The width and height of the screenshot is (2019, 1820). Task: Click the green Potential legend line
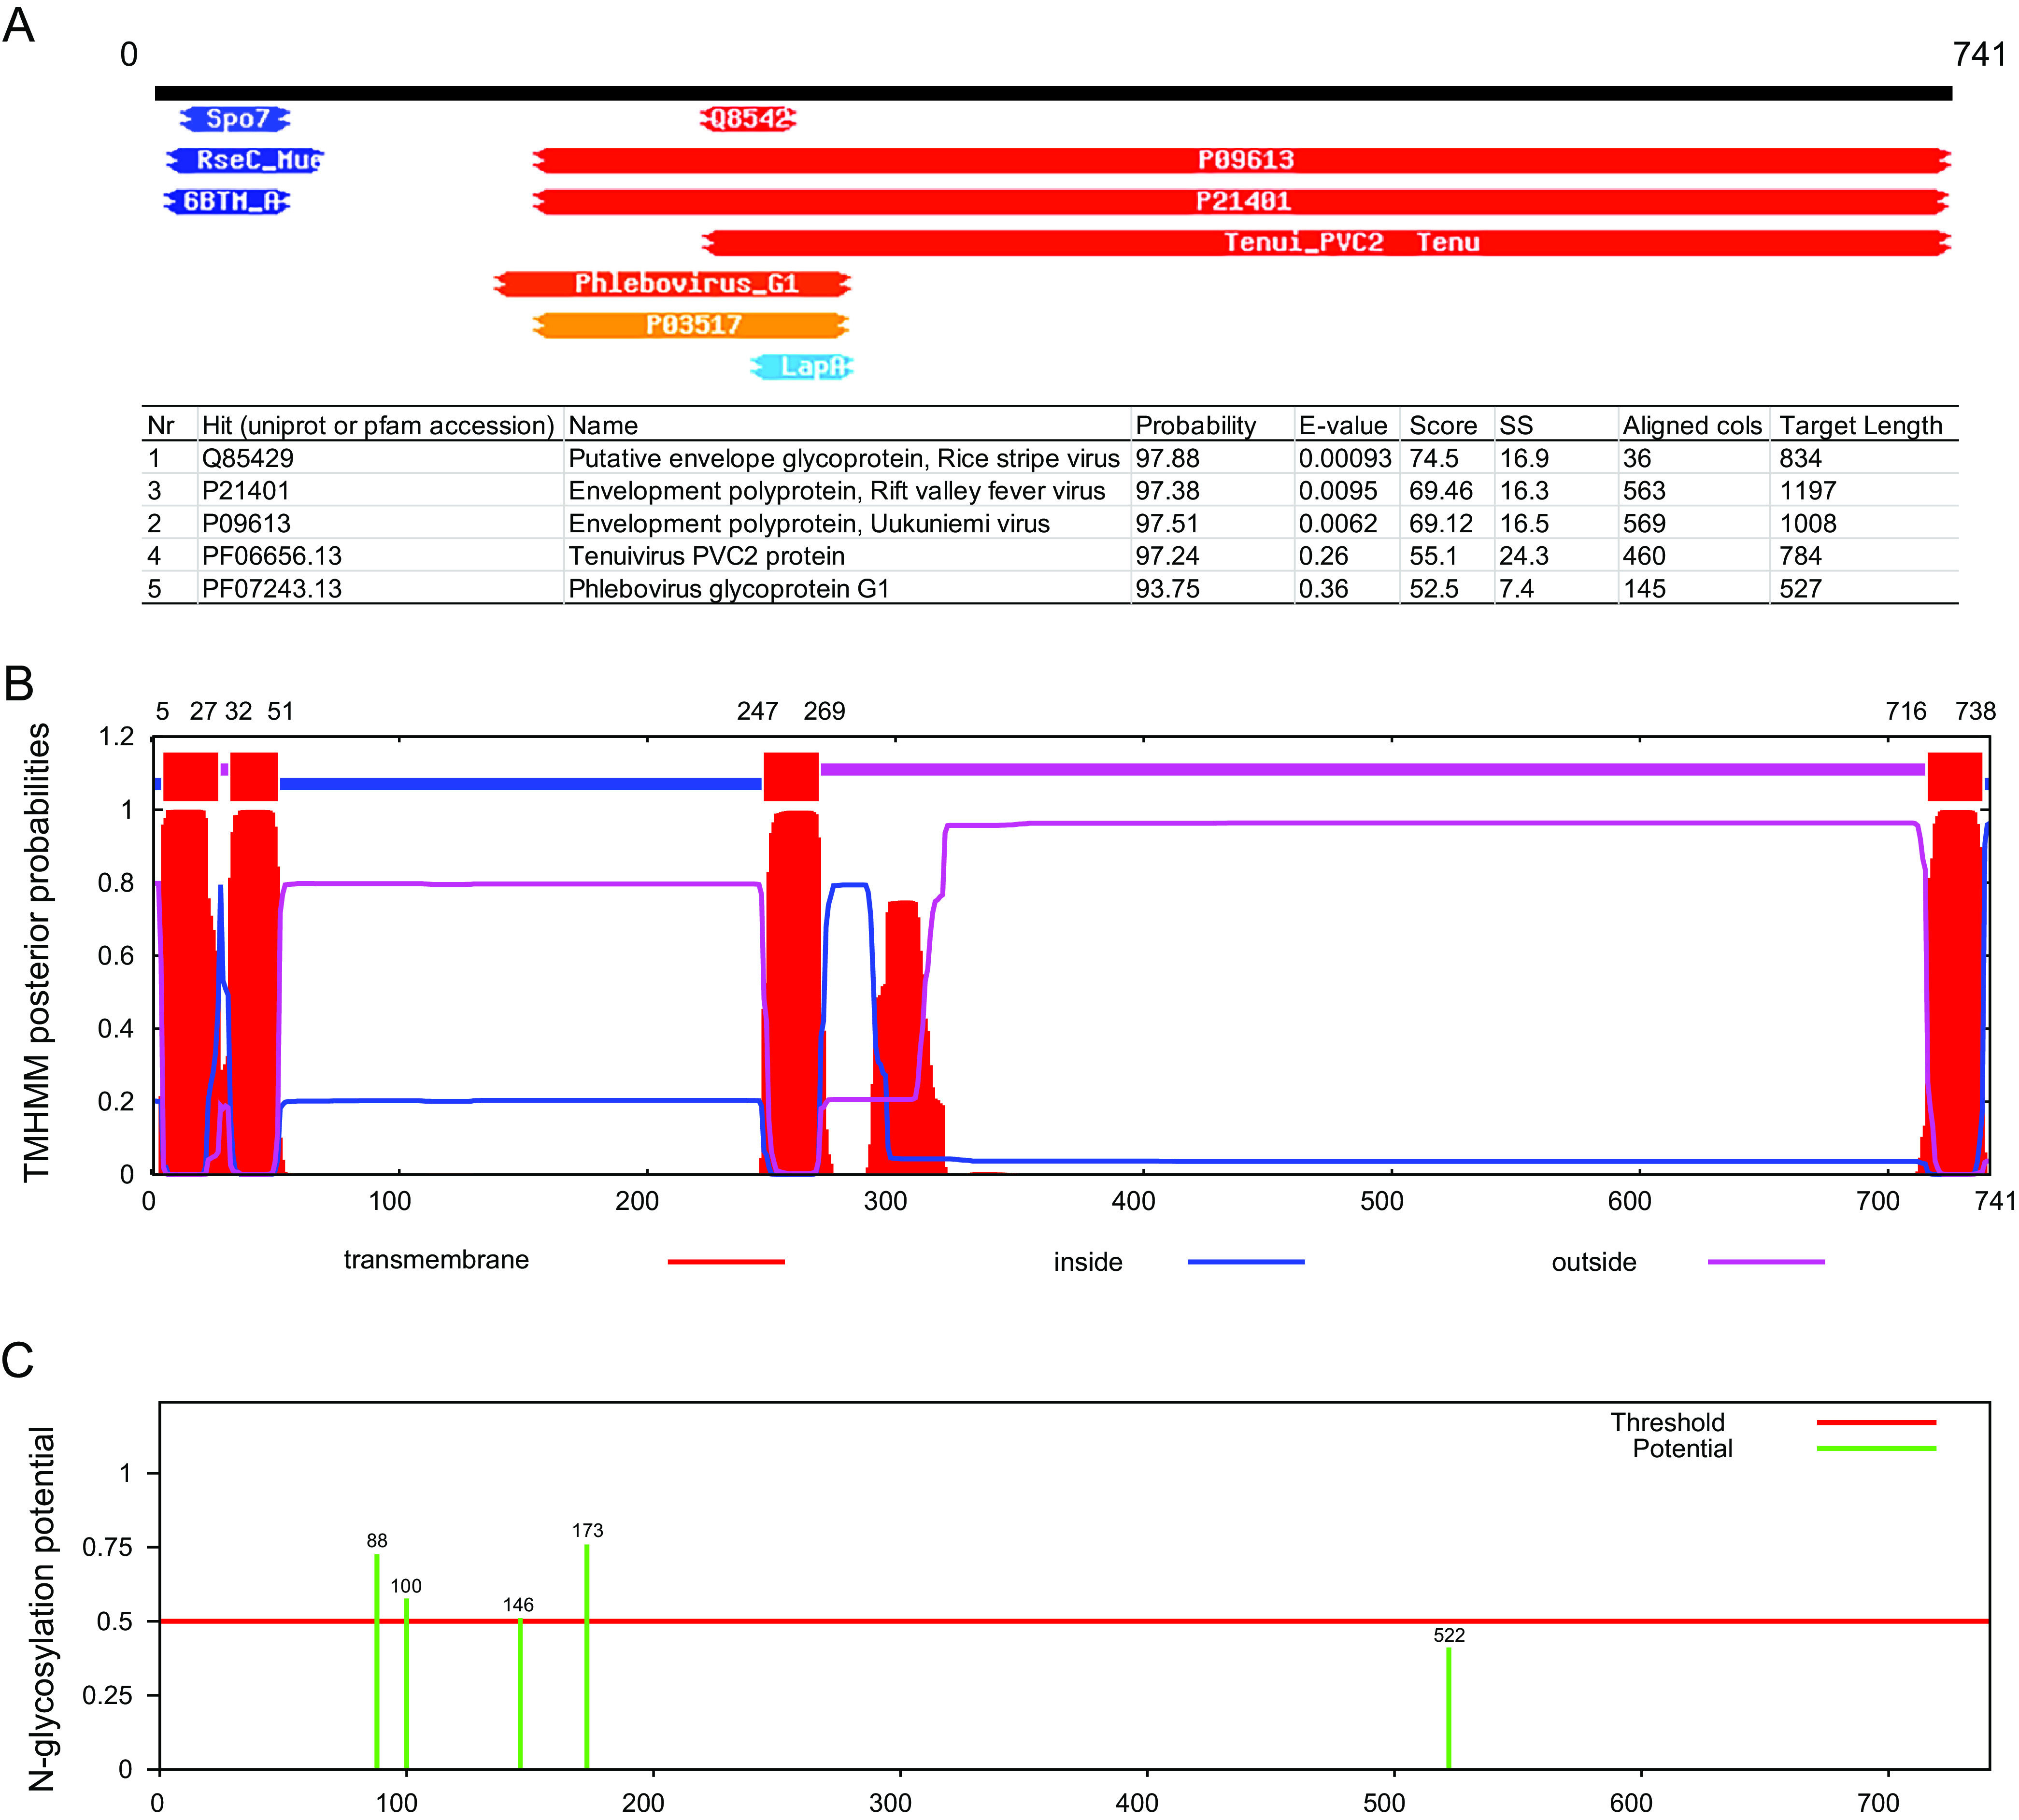1876,1449
